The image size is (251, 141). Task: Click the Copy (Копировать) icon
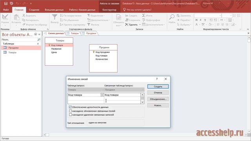(24, 20)
